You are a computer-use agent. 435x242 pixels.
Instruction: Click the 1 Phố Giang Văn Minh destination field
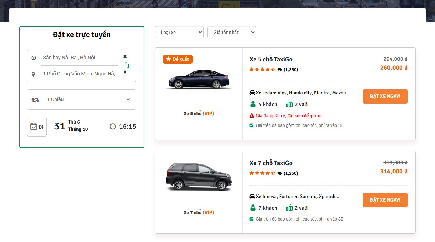[x=79, y=74]
